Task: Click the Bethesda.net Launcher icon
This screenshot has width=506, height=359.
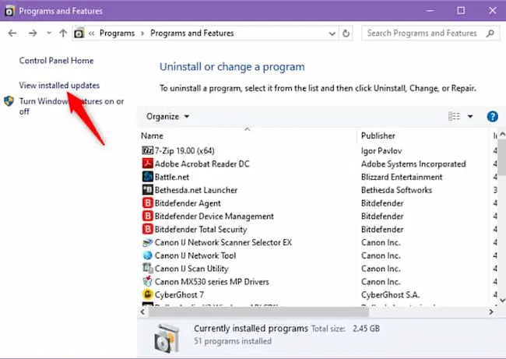Action: (x=147, y=190)
